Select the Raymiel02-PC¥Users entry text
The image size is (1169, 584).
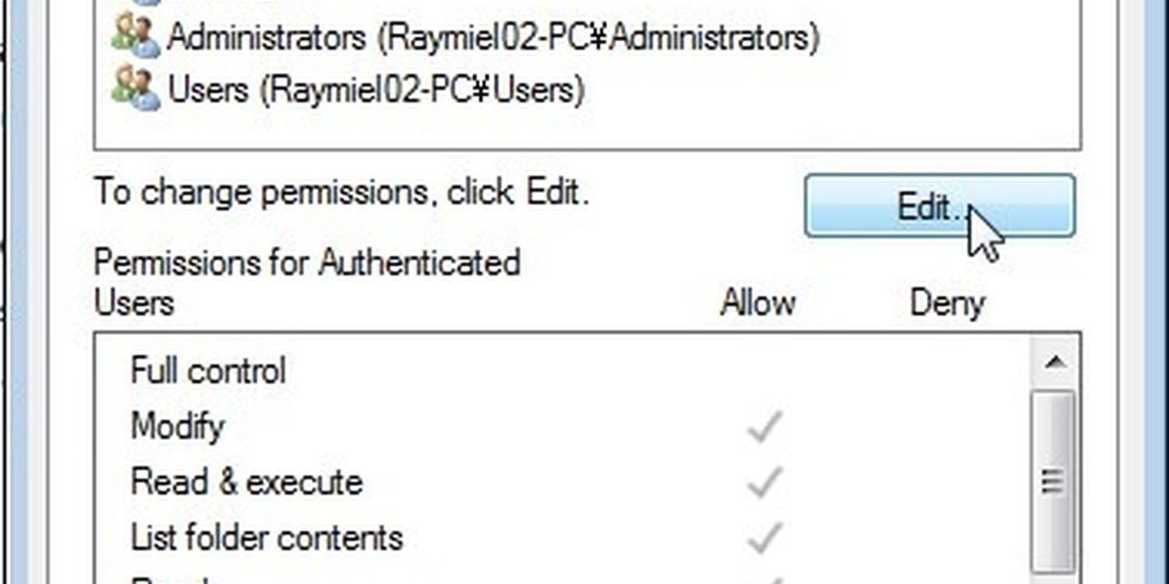pyautogui.click(x=376, y=90)
